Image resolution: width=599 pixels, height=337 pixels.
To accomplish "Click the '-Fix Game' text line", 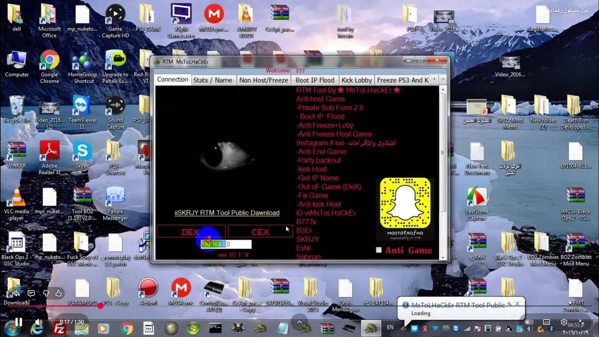I will [312, 195].
